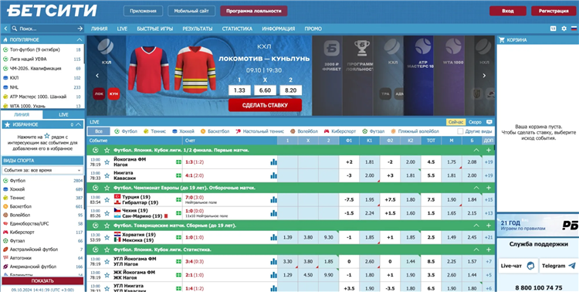Add Хорватия (19) match to favorites with star
This screenshot has width=579, height=292.
tap(107, 237)
